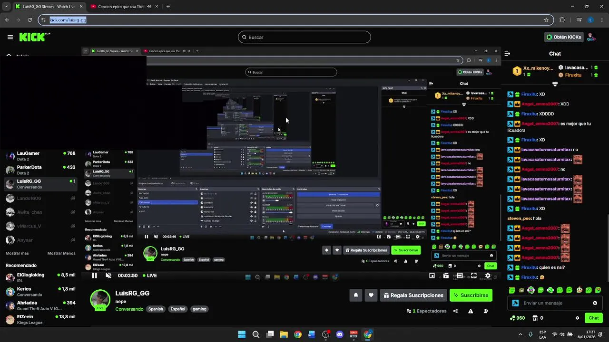The width and height of the screenshot is (609, 342).
Task: Report the stream warning icon
Action: tap(471, 311)
